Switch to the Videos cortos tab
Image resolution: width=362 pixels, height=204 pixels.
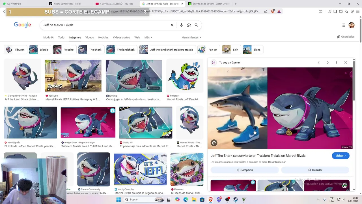coord(121,37)
